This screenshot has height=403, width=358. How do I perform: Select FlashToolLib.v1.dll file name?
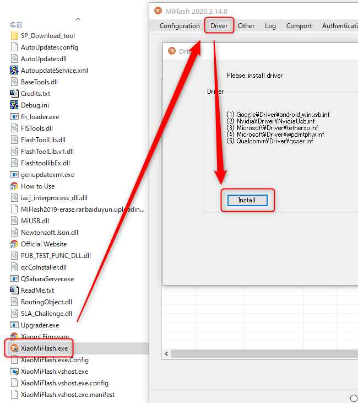coord(47,152)
